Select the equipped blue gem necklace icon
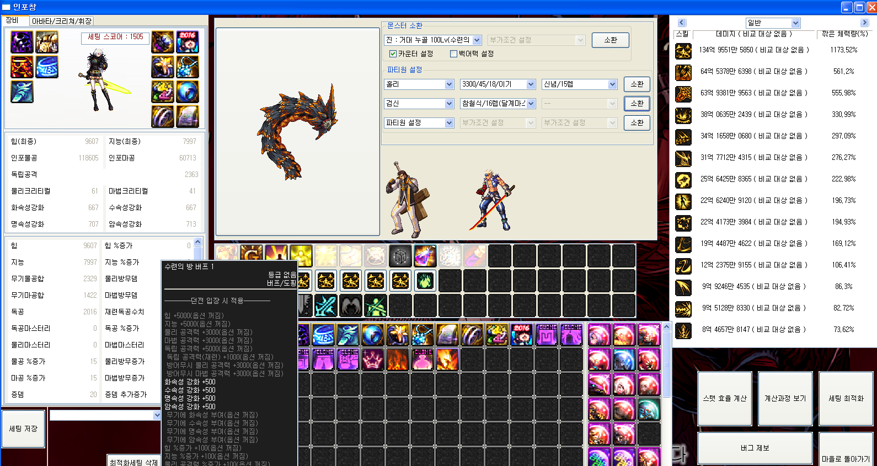Image resolution: width=877 pixels, height=466 pixels. point(188,67)
